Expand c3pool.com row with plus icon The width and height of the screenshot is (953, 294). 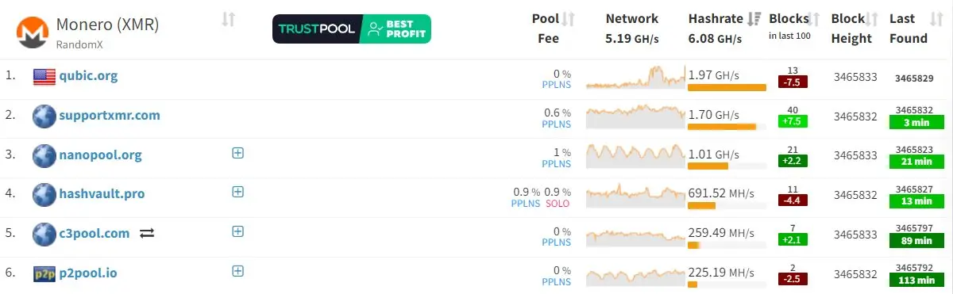pos(237,231)
